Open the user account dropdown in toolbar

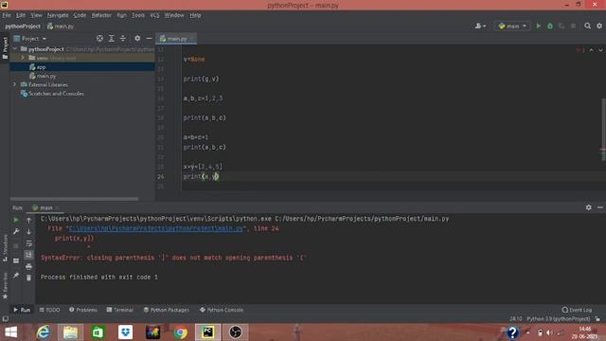coord(480,26)
